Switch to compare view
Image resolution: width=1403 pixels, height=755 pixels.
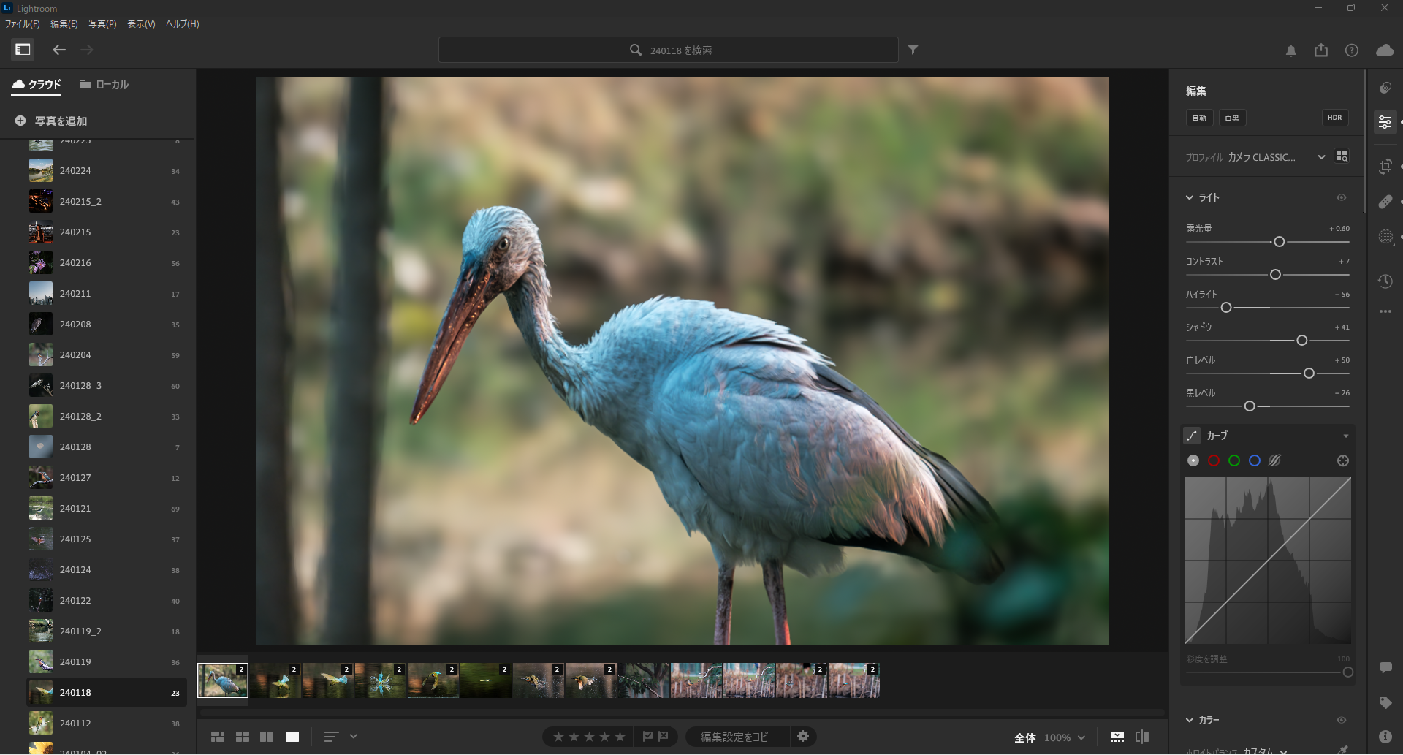tap(267, 737)
